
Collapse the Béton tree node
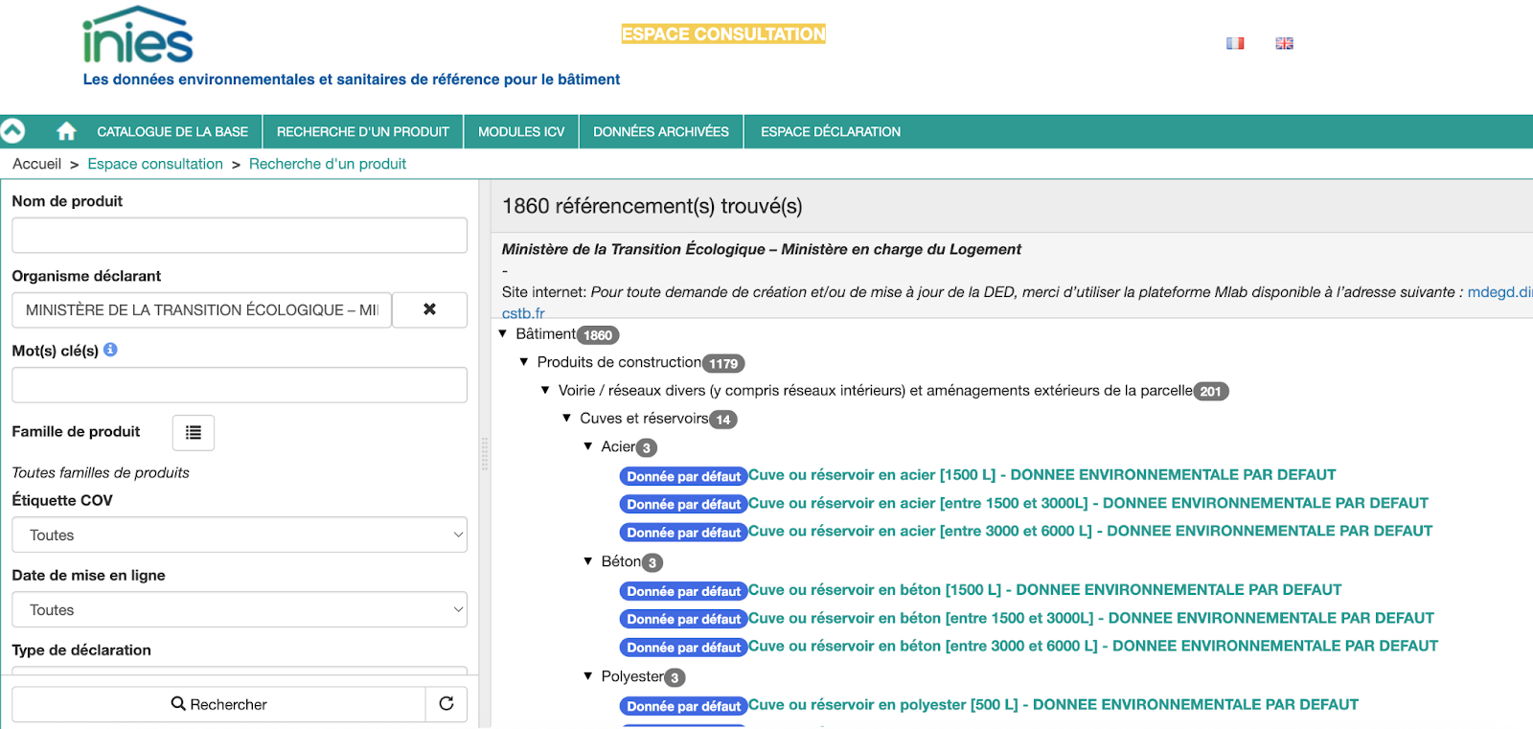[x=588, y=561]
